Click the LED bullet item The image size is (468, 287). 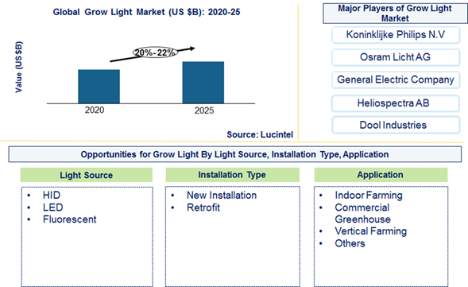click(x=52, y=207)
